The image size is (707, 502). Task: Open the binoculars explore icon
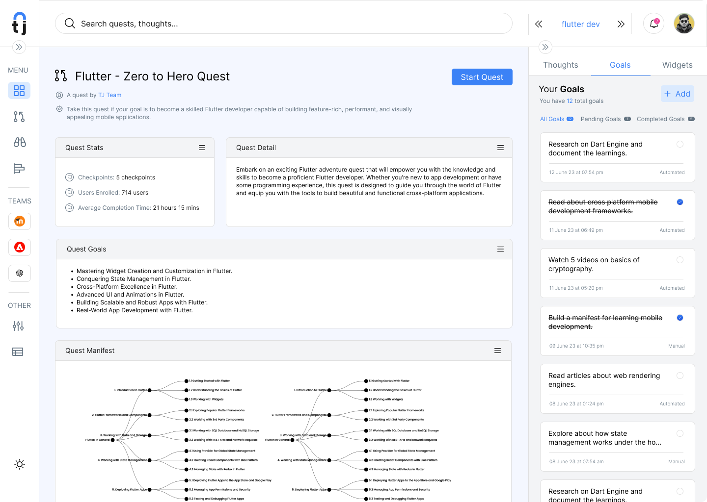(x=20, y=142)
